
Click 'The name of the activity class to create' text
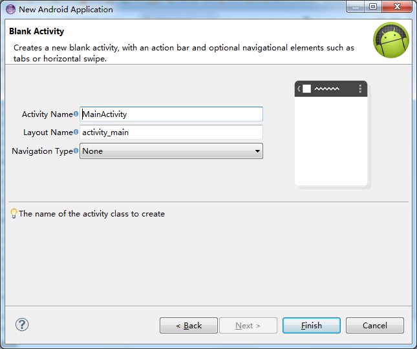(92, 214)
